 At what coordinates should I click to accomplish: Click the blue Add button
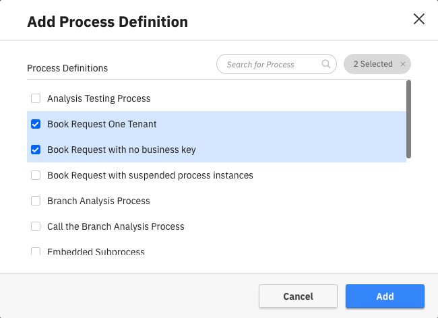click(x=385, y=296)
